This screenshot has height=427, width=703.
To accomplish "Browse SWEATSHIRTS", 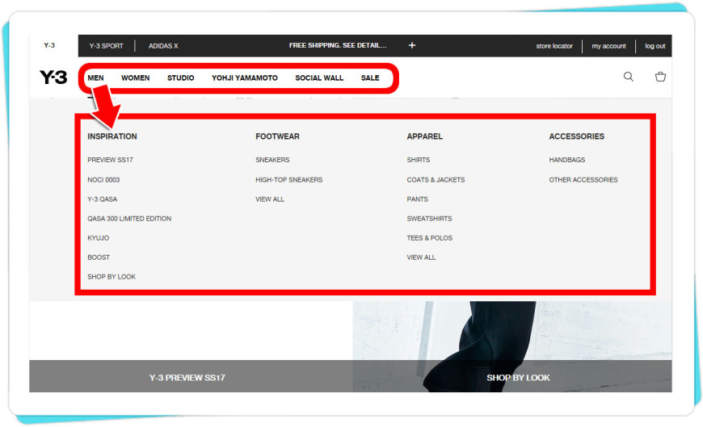I will coord(430,218).
